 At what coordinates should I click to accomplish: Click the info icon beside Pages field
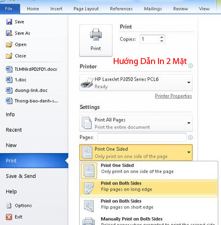pyautogui.click(x=190, y=137)
